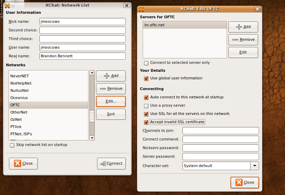Uncheck Use global user information
The image size is (285, 195).
pos(146,78)
